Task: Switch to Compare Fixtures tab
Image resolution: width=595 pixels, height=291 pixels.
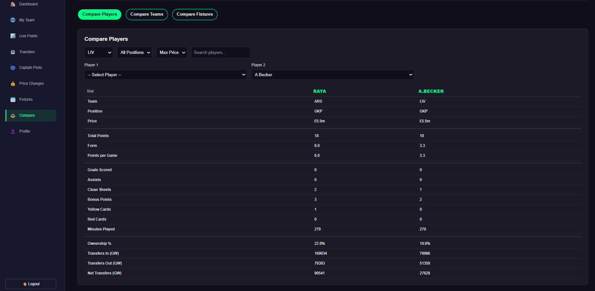Action: pyautogui.click(x=195, y=14)
